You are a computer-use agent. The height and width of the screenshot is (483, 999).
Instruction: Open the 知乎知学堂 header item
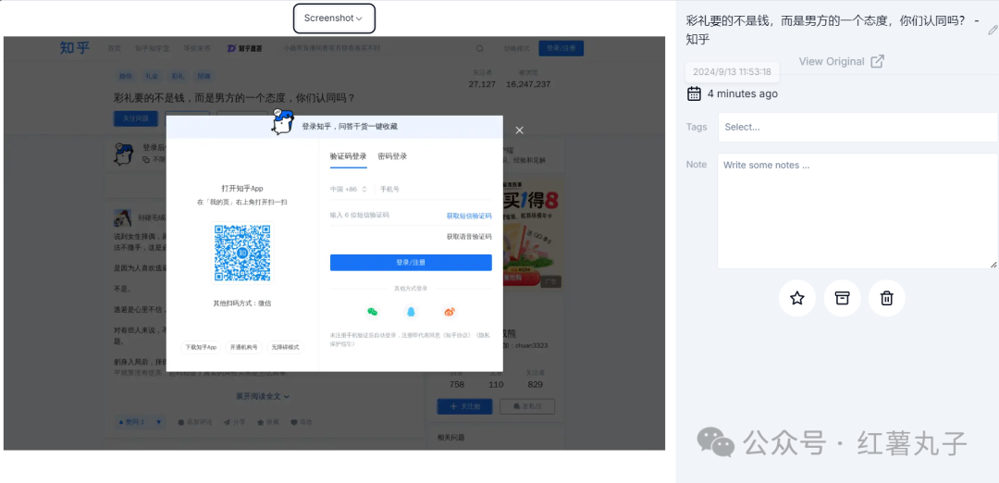point(153,48)
